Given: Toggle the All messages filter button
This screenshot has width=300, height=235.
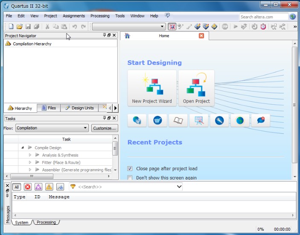Looking at the screenshot, I should tap(17, 187).
